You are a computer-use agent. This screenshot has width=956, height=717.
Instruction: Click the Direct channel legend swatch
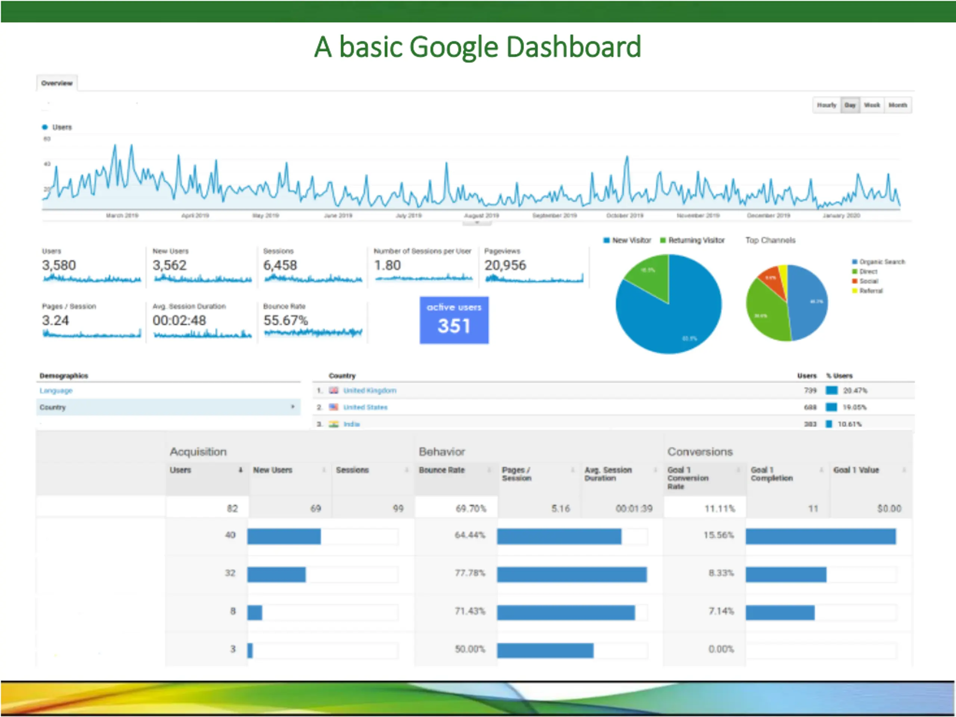[854, 271]
